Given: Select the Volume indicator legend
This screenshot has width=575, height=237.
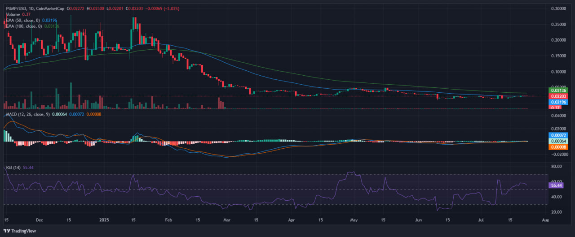Looking at the screenshot, I should click(13, 14).
